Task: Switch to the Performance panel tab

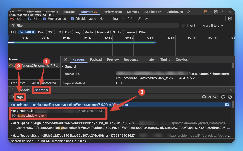Action: 112,12
